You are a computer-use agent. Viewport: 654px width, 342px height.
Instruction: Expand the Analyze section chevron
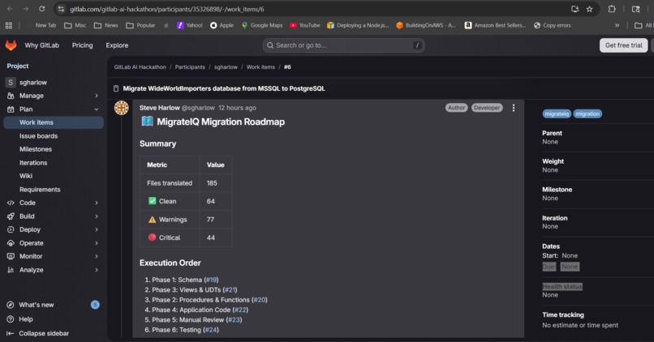(x=97, y=270)
